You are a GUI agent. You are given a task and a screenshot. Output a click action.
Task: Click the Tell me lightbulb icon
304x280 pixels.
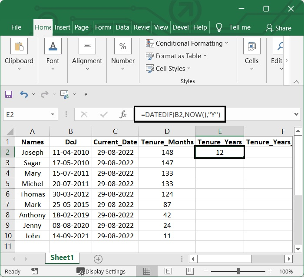[219, 27]
